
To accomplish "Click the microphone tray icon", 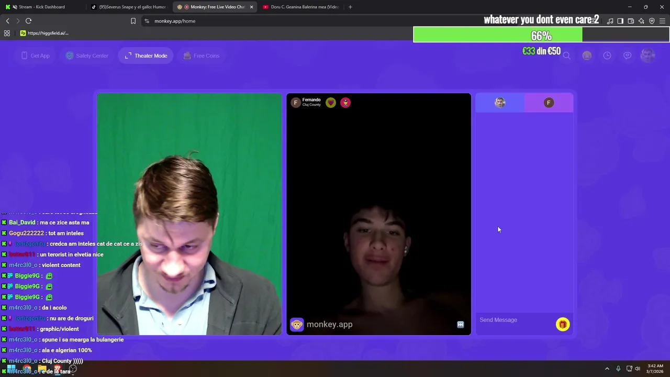I will (618, 369).
